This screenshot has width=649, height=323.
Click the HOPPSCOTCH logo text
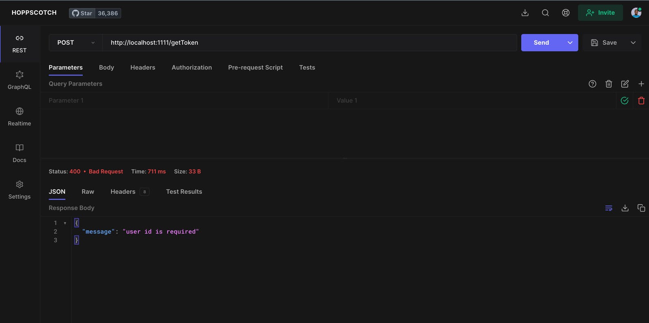click(34, 13)
